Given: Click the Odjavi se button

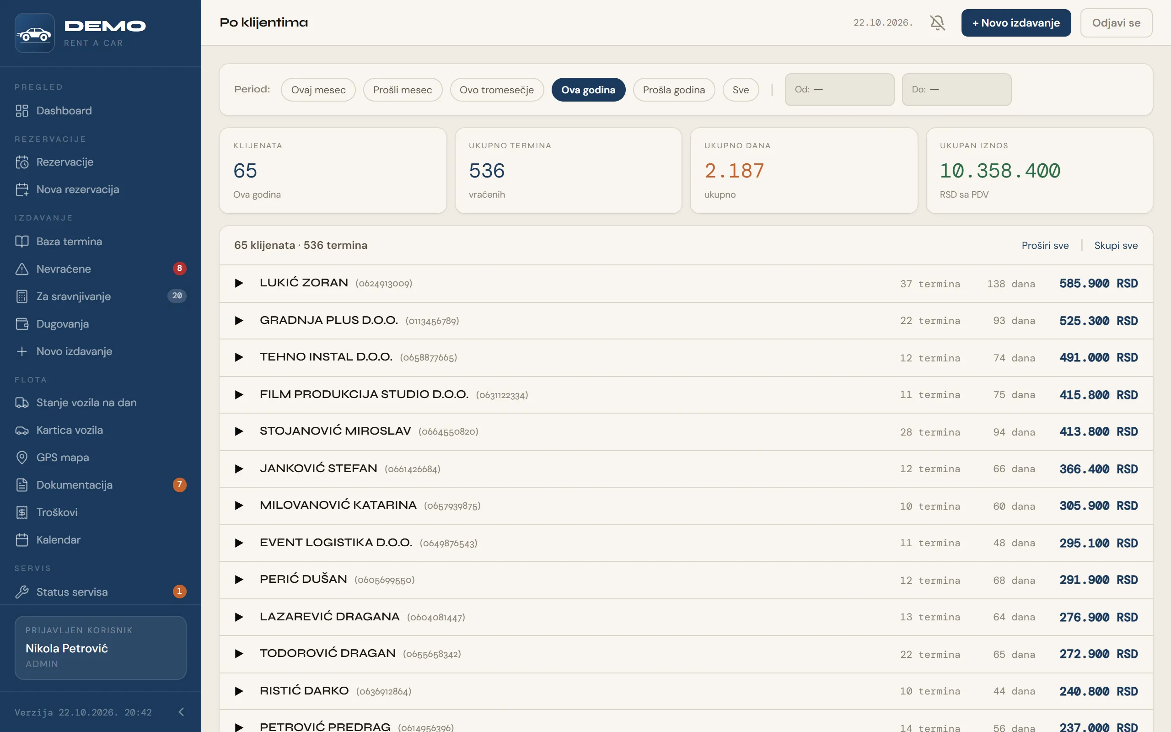Looking at the screenshot, I should [1116, 23].
